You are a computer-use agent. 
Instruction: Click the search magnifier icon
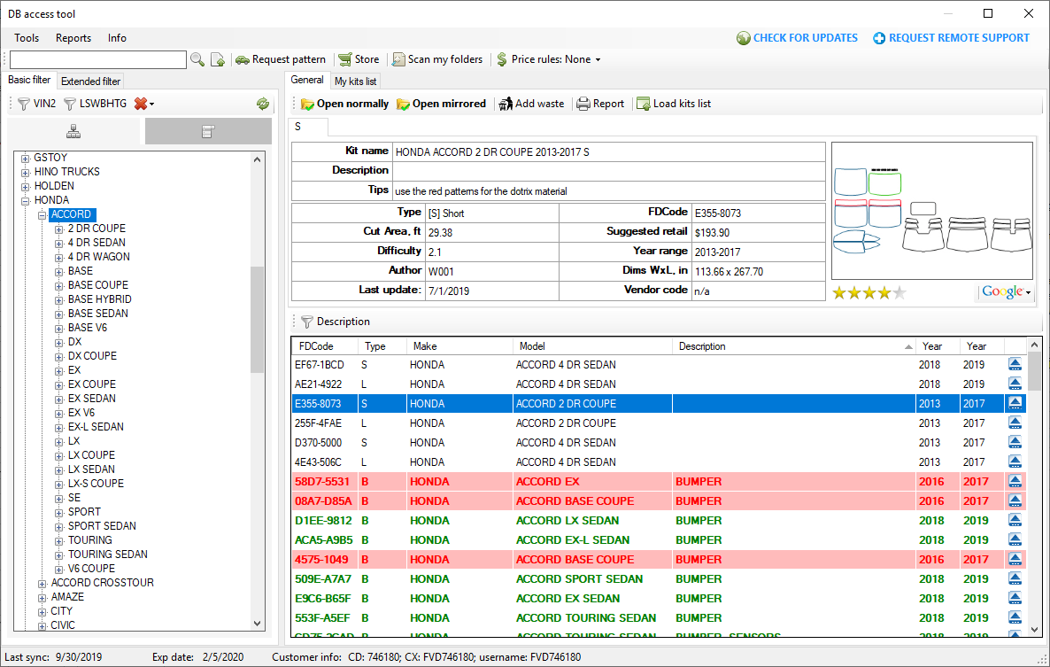point(197,59)
